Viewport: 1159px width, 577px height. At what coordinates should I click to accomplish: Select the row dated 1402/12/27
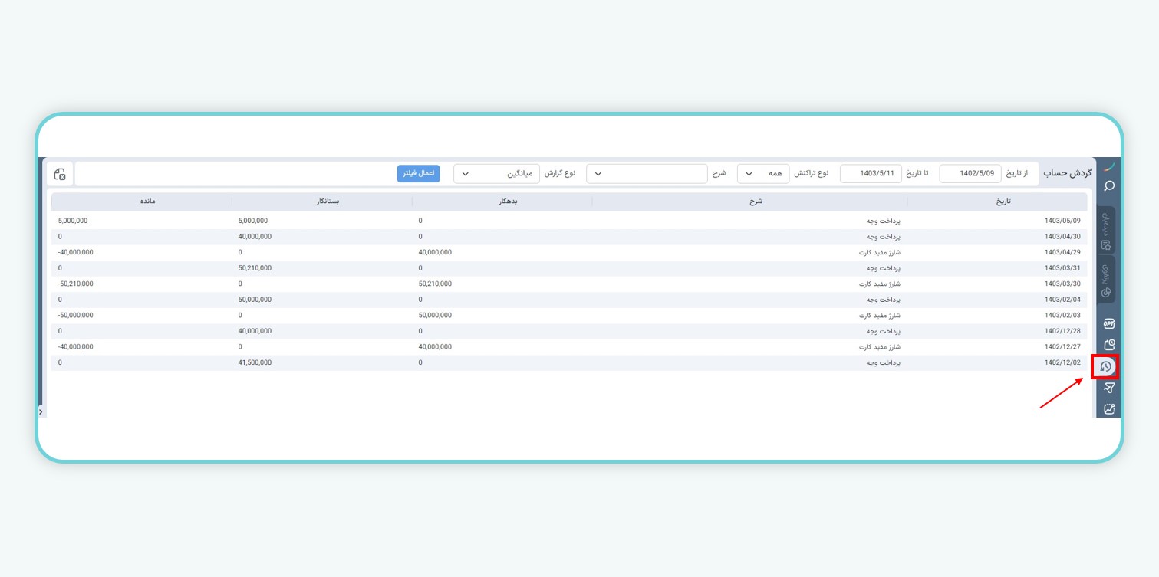click(x=569, y=346)
